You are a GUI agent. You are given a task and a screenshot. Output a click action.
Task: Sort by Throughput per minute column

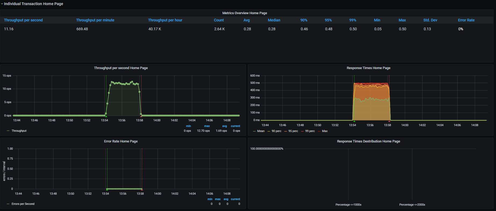tap(95, 20)
